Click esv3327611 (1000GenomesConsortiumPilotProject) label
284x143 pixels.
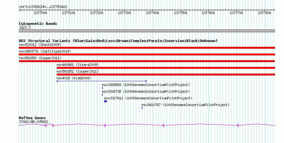coord(148,98)
